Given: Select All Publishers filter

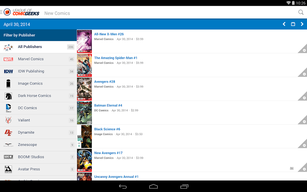Looking at the screenshot, I should 38,47.
